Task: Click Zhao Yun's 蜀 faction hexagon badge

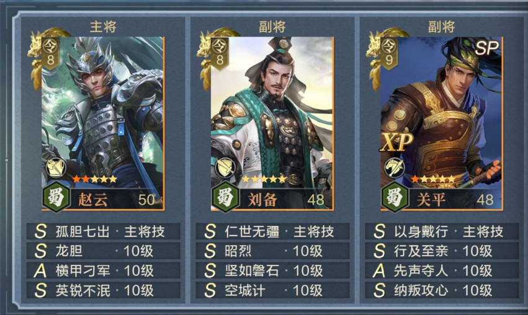Action: coord(56,197)
